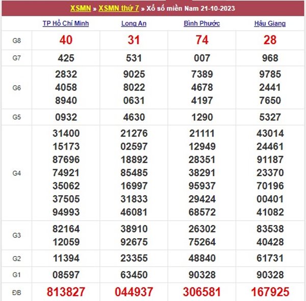Click G3 number 92675
This screenshot has width=306, height=301.
tap(134, 242)
